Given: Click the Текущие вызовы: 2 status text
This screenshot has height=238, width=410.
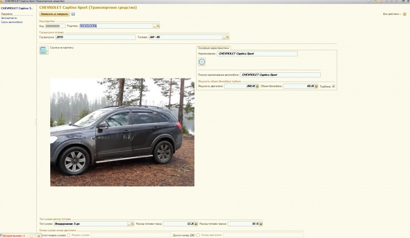Looking at the screenshot, I should coord(13,236).
